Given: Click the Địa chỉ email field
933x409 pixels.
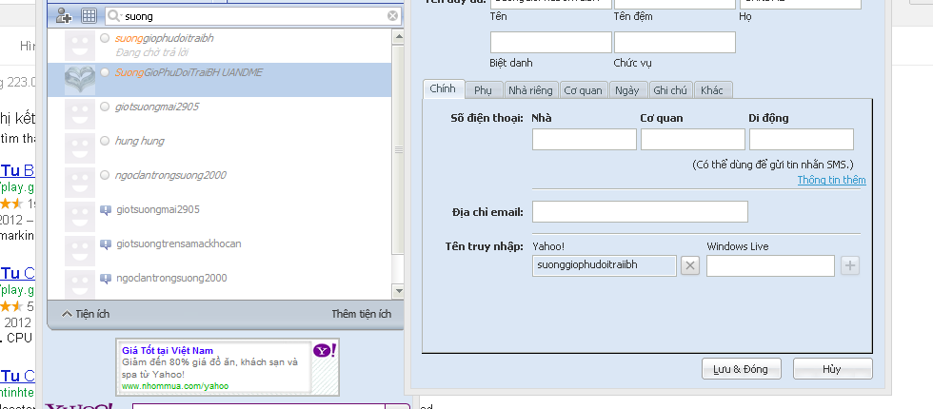Looking at the screenshot, I should click(640, 211).
